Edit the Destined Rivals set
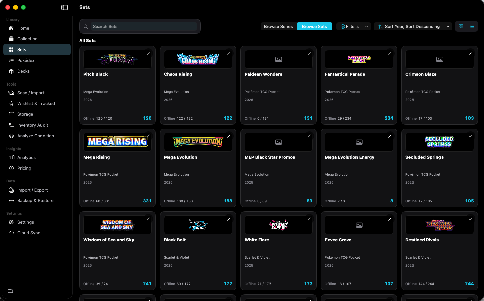Viewport: 484px width, 301px height. [x=470, y=219]
